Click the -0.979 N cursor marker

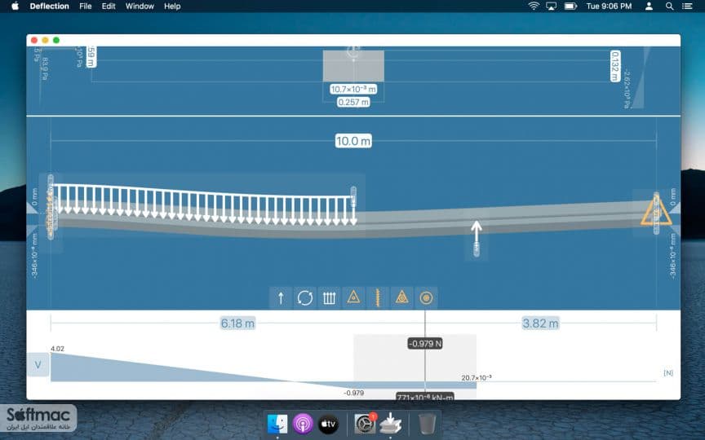tap(425, 344)
